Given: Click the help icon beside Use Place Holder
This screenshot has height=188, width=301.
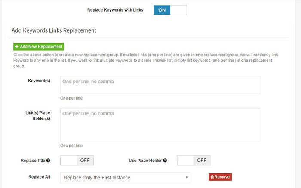Looking at the screenshot, I should pos(165,161).
